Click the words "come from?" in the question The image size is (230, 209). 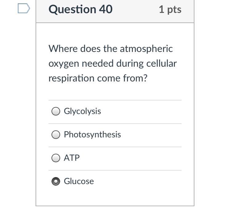(x=122, y=78)
